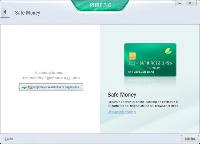Click the card number 1234 5678 9012 3456
This screenshot has height=144, width=200.
tap(150, 63)
